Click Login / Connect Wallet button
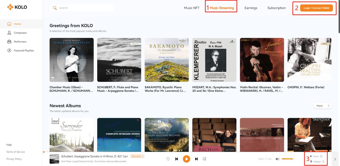Image resolution: width=340 pixels, height=166 pixels. pos(316,8)
